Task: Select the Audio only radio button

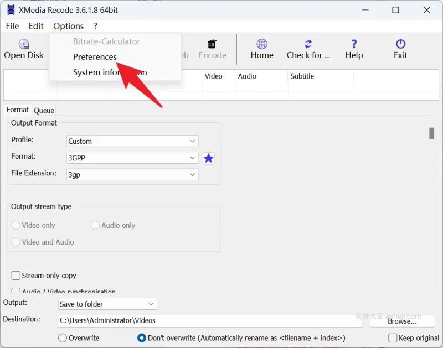Action: (95, 225)
